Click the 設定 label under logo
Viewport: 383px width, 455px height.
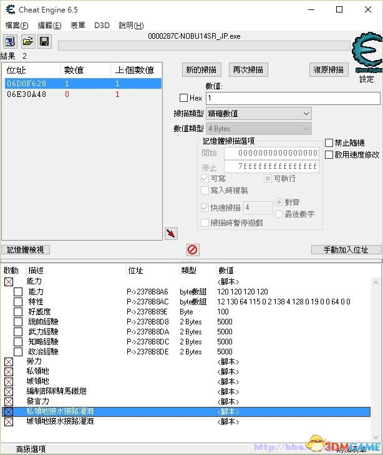(367, 79)
